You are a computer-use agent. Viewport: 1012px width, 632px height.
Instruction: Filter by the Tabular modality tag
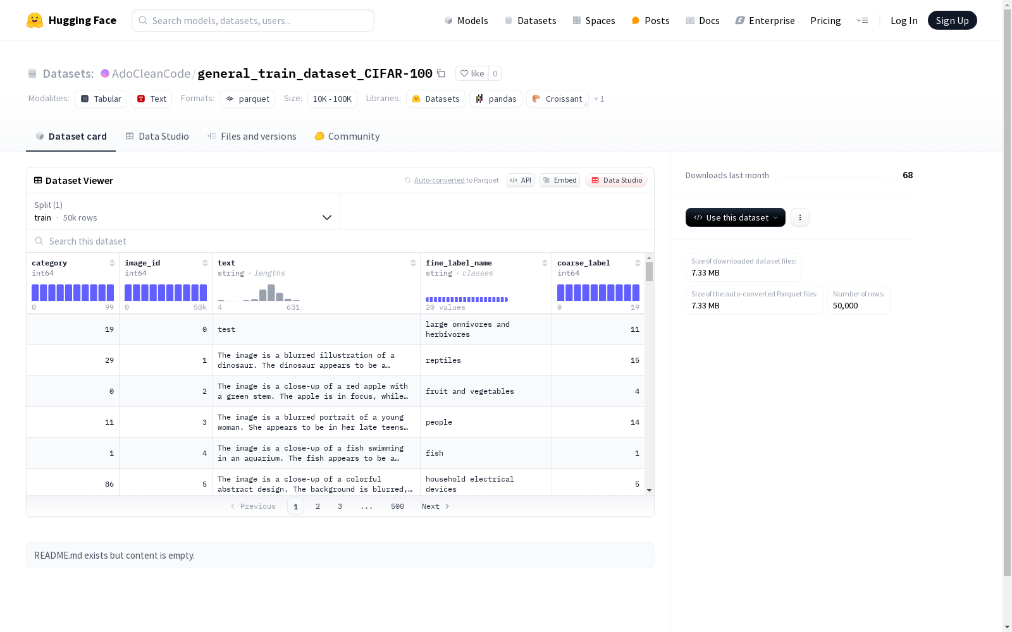point(101,99)
